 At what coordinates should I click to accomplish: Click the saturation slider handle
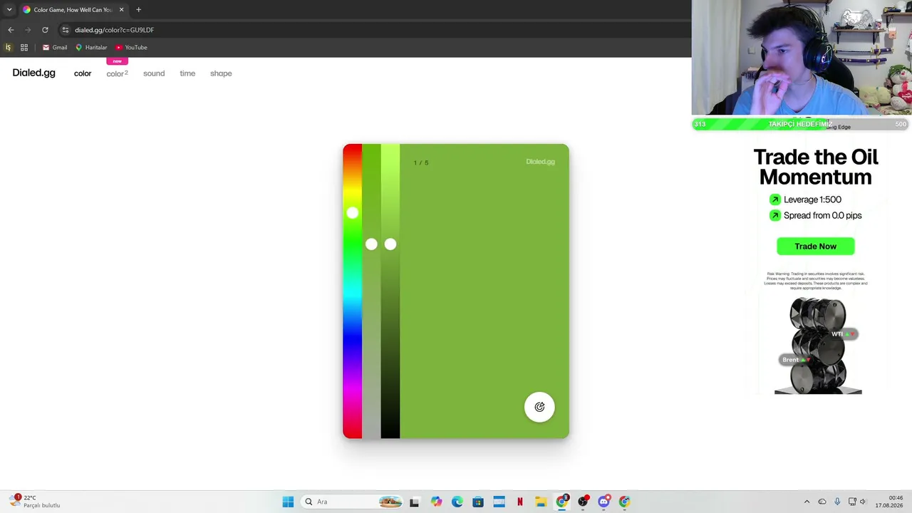click(x=371, y=244)
